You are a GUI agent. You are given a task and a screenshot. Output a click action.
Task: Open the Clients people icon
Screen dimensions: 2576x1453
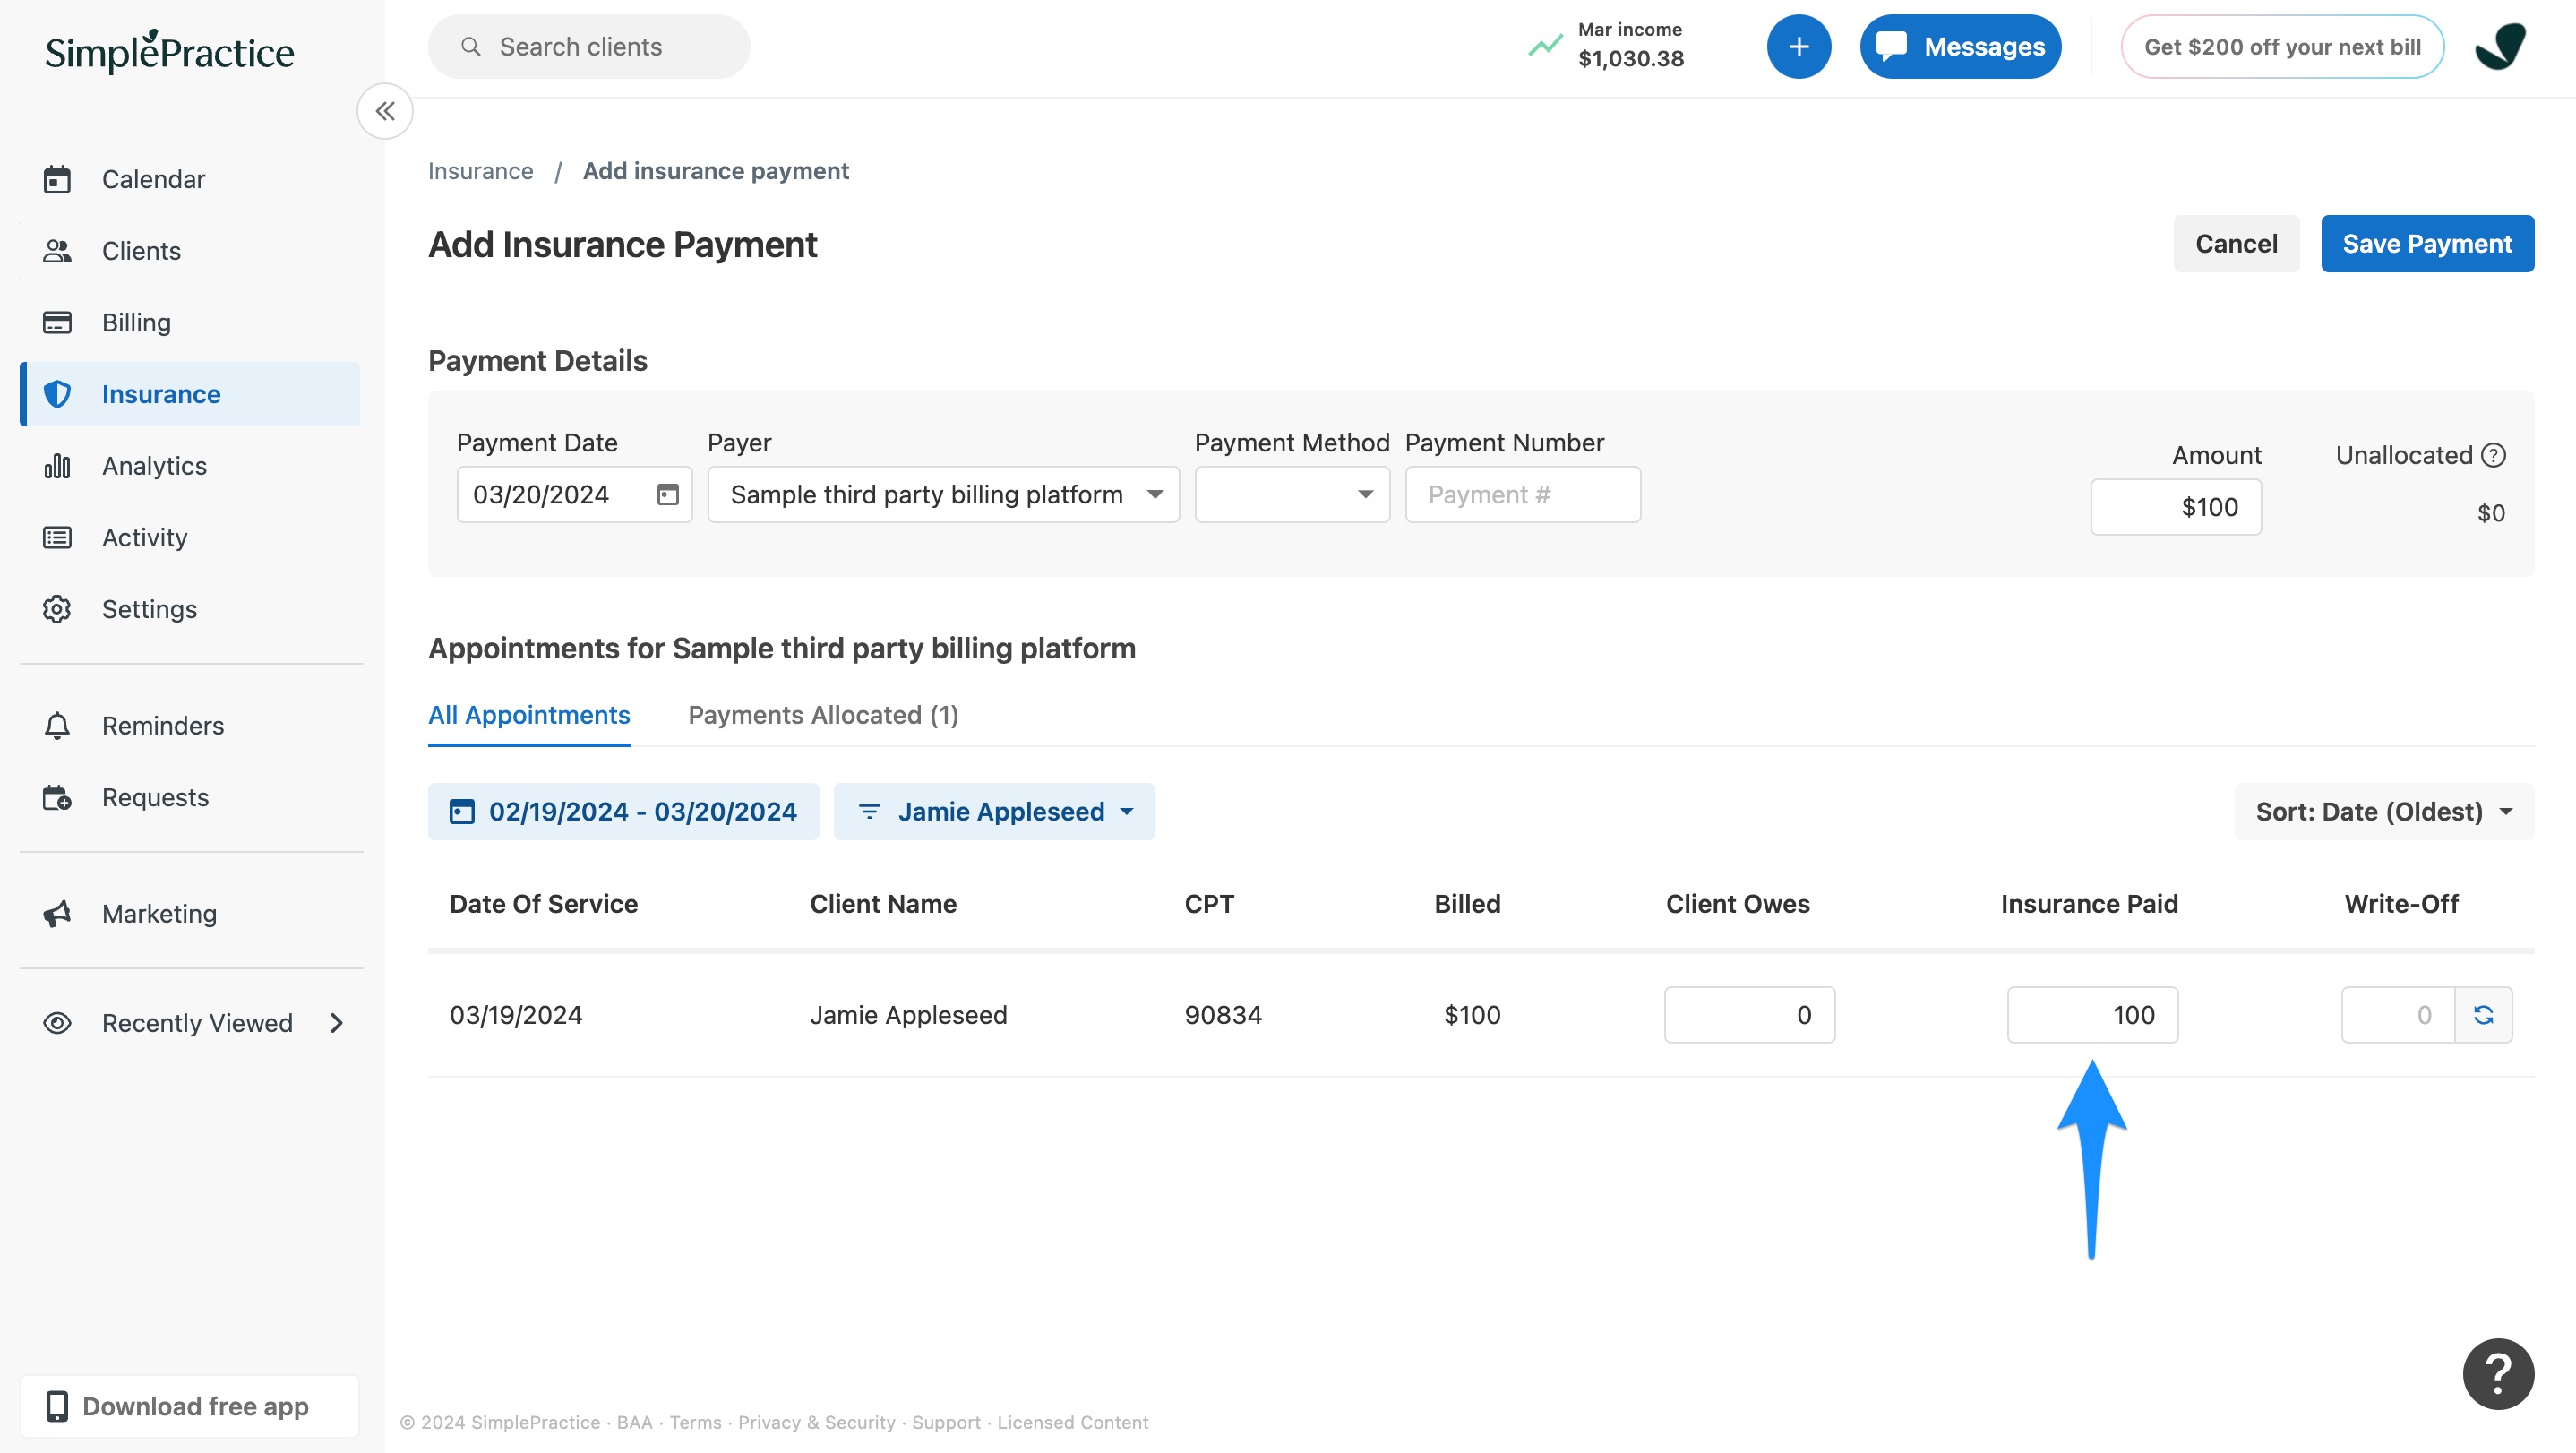tap(57, 251)
